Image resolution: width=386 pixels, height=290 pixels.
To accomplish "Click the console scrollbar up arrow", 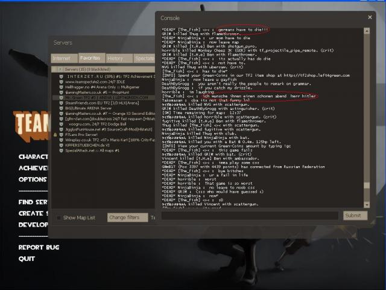I will pos(367,30).
